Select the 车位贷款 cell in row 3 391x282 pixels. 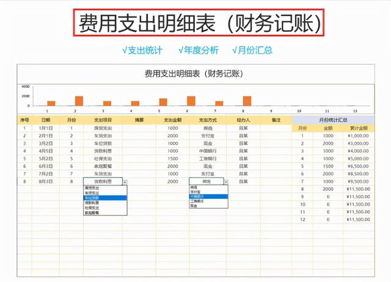coord(103,143)
